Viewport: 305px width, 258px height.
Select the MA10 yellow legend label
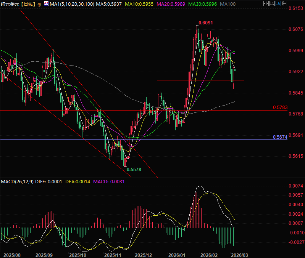click(139, 4)
